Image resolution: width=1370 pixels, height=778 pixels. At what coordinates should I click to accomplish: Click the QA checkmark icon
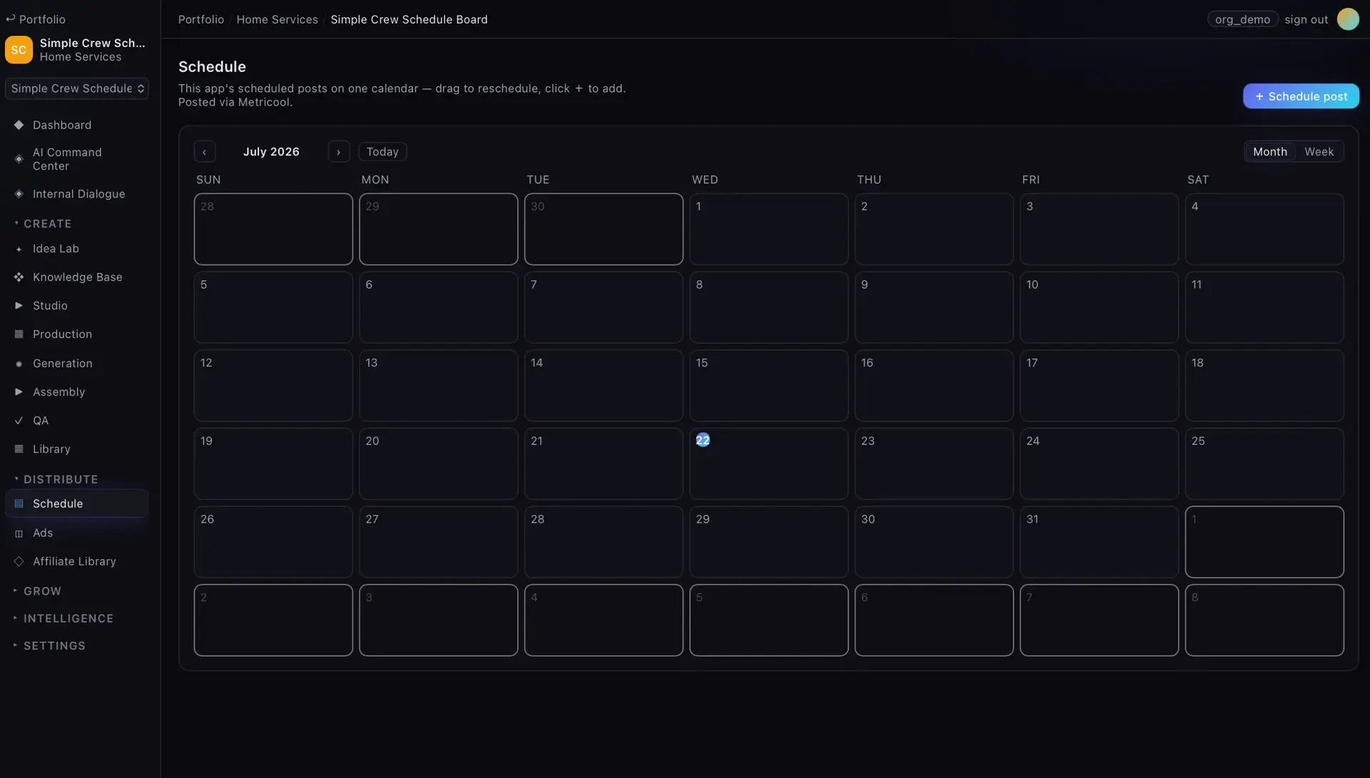point(19,421)
